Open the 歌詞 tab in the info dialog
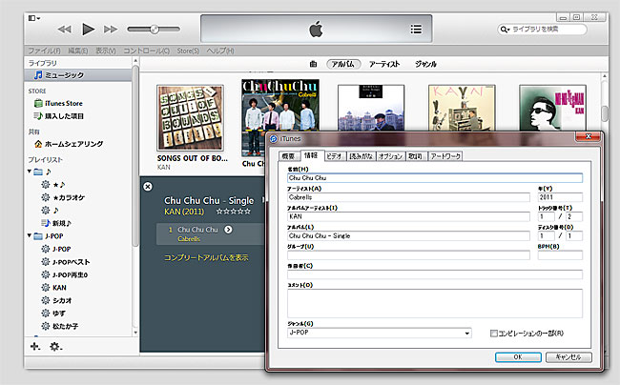The width and height of the screenshot is (620, 385). [x=415, y=156]
